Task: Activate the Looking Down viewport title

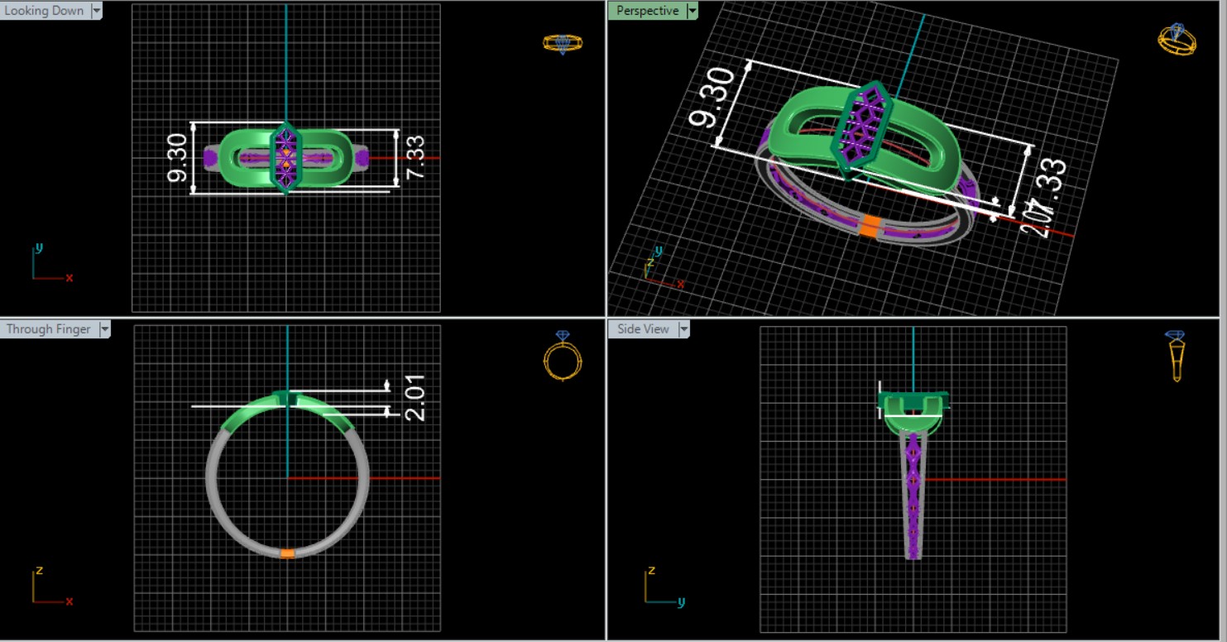Action: point(45,11)
